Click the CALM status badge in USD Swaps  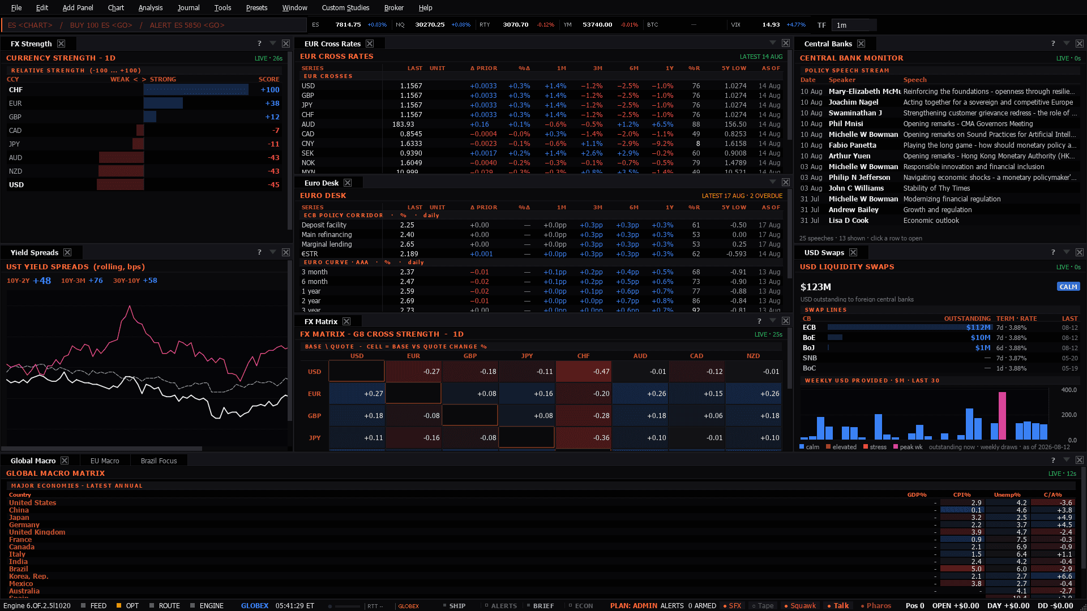click(x=1068, y=287)
